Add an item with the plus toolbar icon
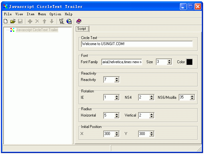Image resolution: width=204 pixels, height=154 pixels. tap(30, 21)
